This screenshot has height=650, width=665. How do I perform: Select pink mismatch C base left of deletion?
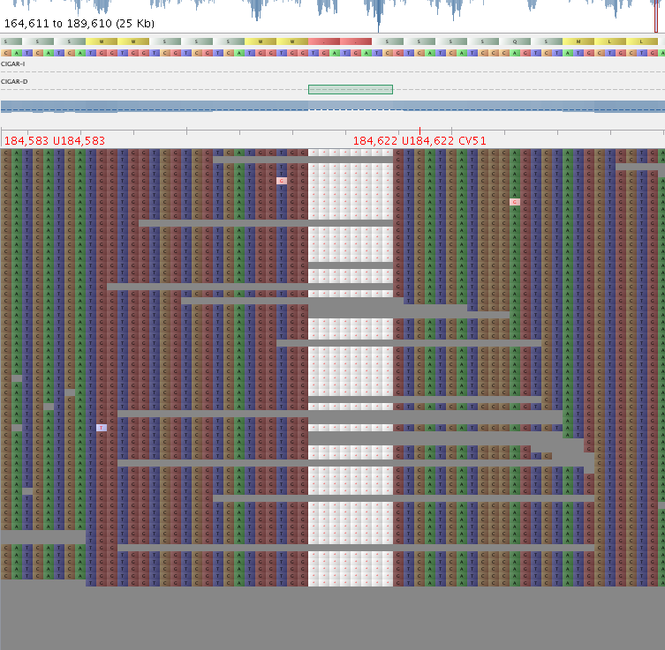(x=282, y=181)
